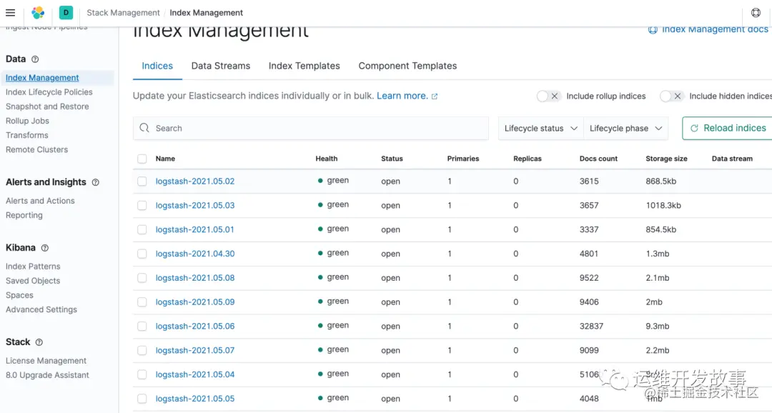
Task: Switch to the Index Templates tab
Action: tap(305, 66)
